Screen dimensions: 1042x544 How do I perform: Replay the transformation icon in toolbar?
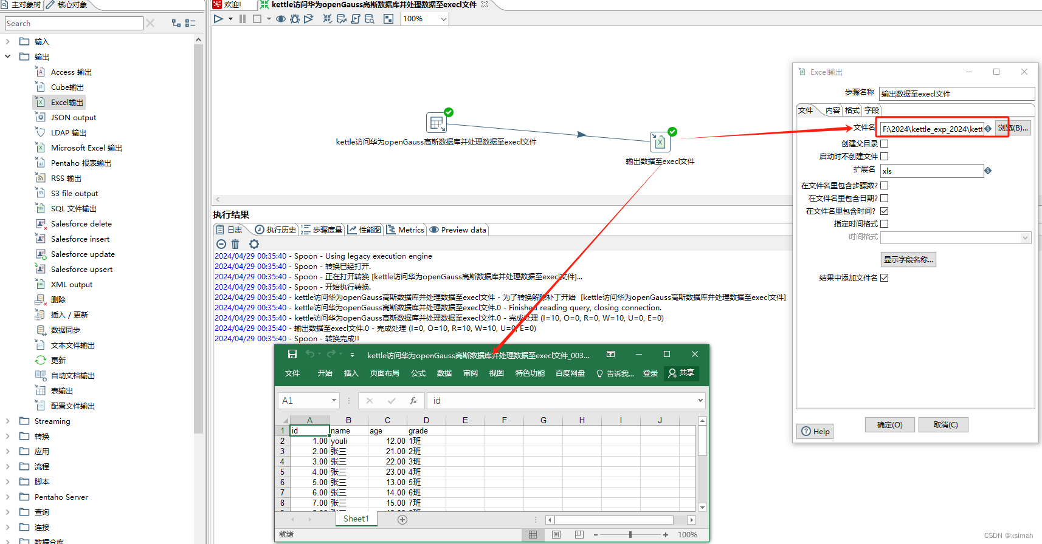[309, 19]
